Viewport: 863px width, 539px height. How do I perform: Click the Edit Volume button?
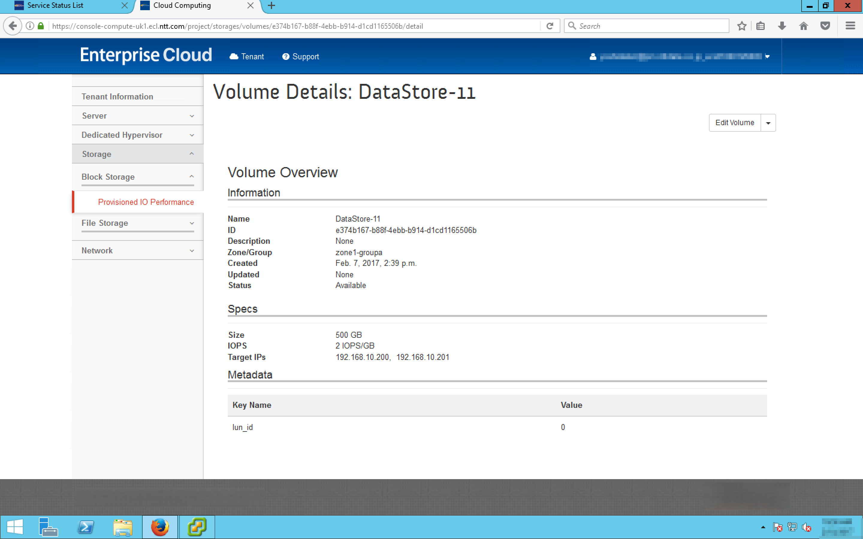(734, 123)
